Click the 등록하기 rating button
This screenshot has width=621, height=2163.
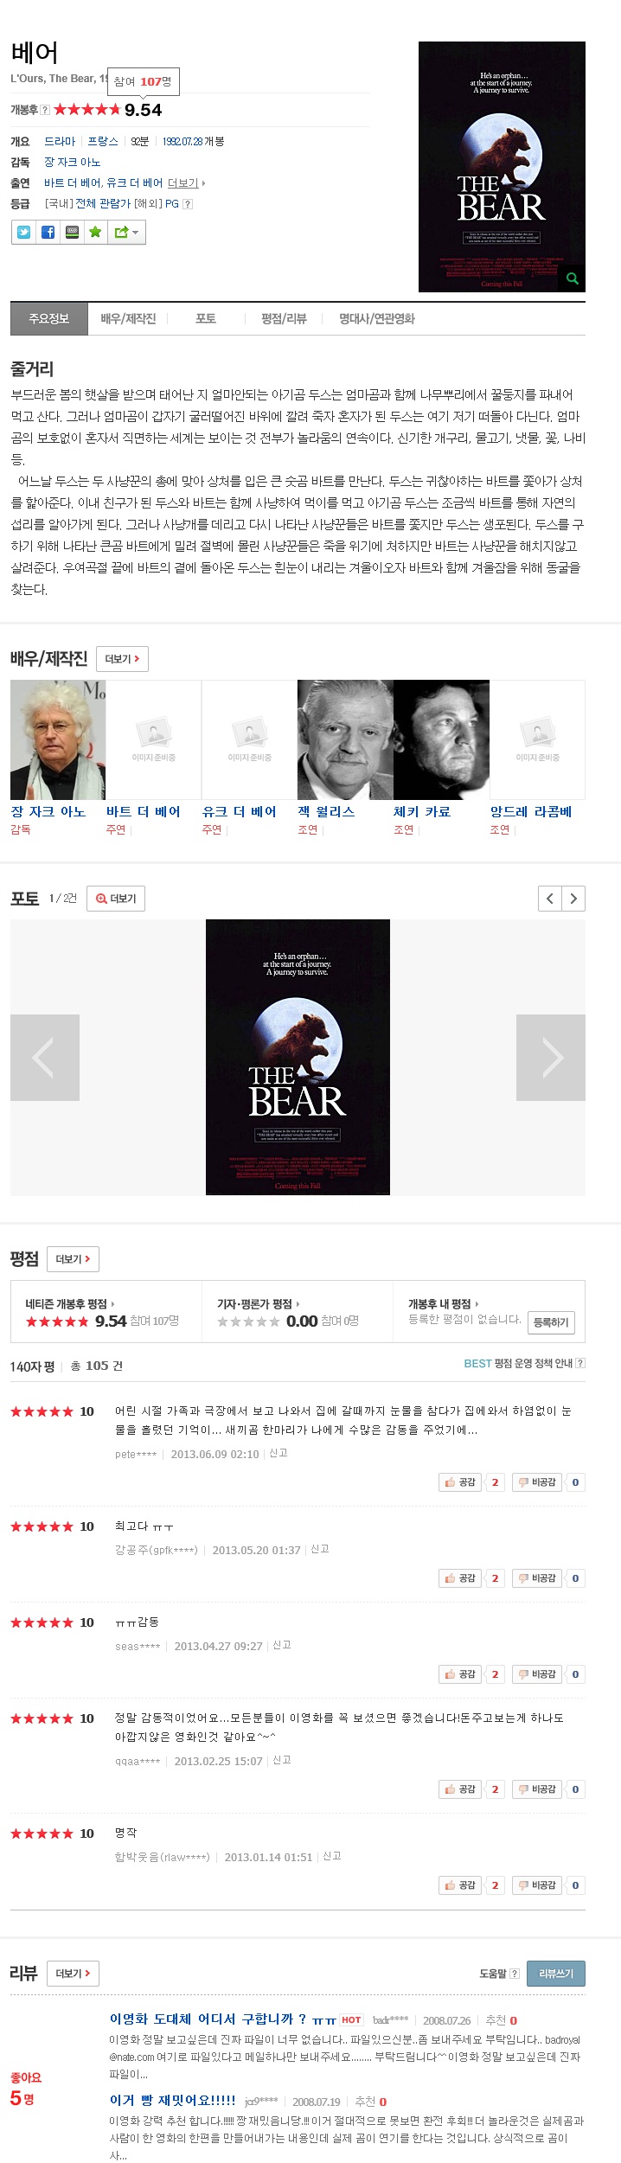click(551, 1322)
